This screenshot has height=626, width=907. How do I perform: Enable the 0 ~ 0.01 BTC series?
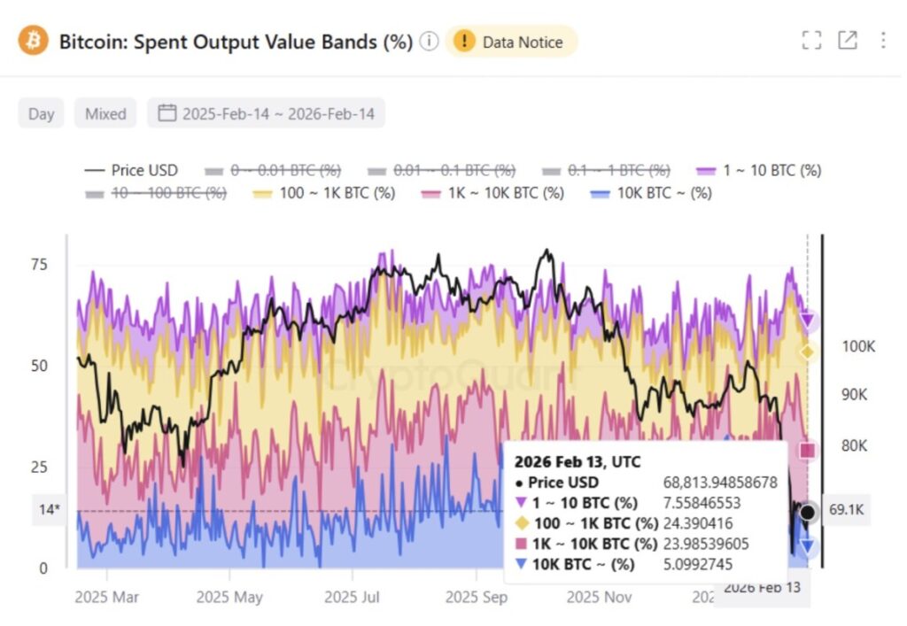(273, 170)
